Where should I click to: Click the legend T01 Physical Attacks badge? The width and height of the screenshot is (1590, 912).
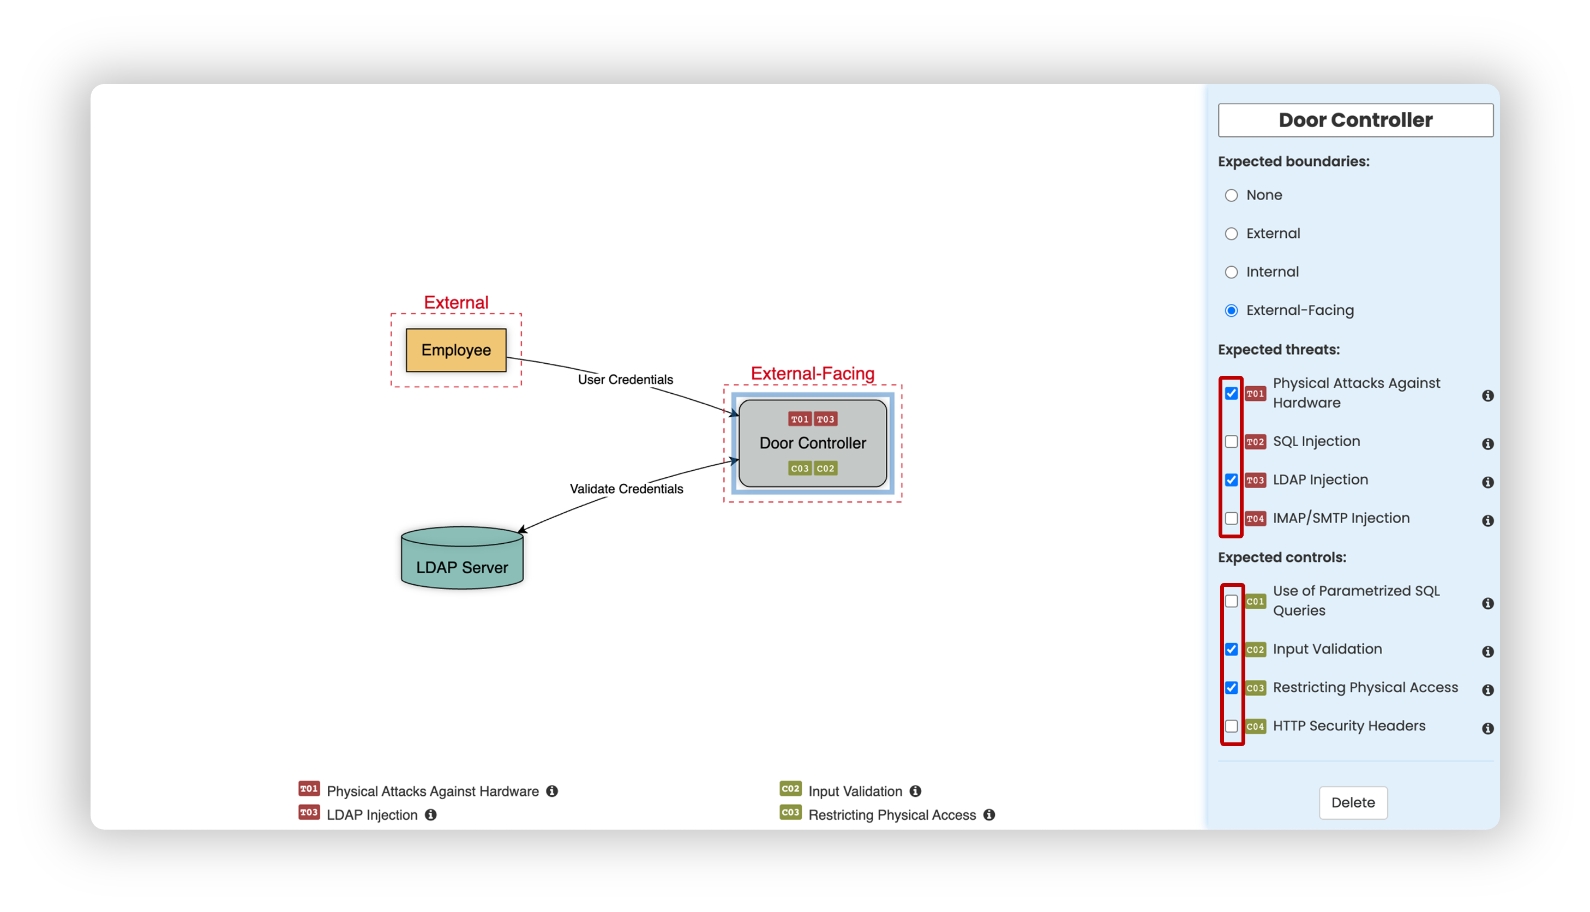pos(309,789)
